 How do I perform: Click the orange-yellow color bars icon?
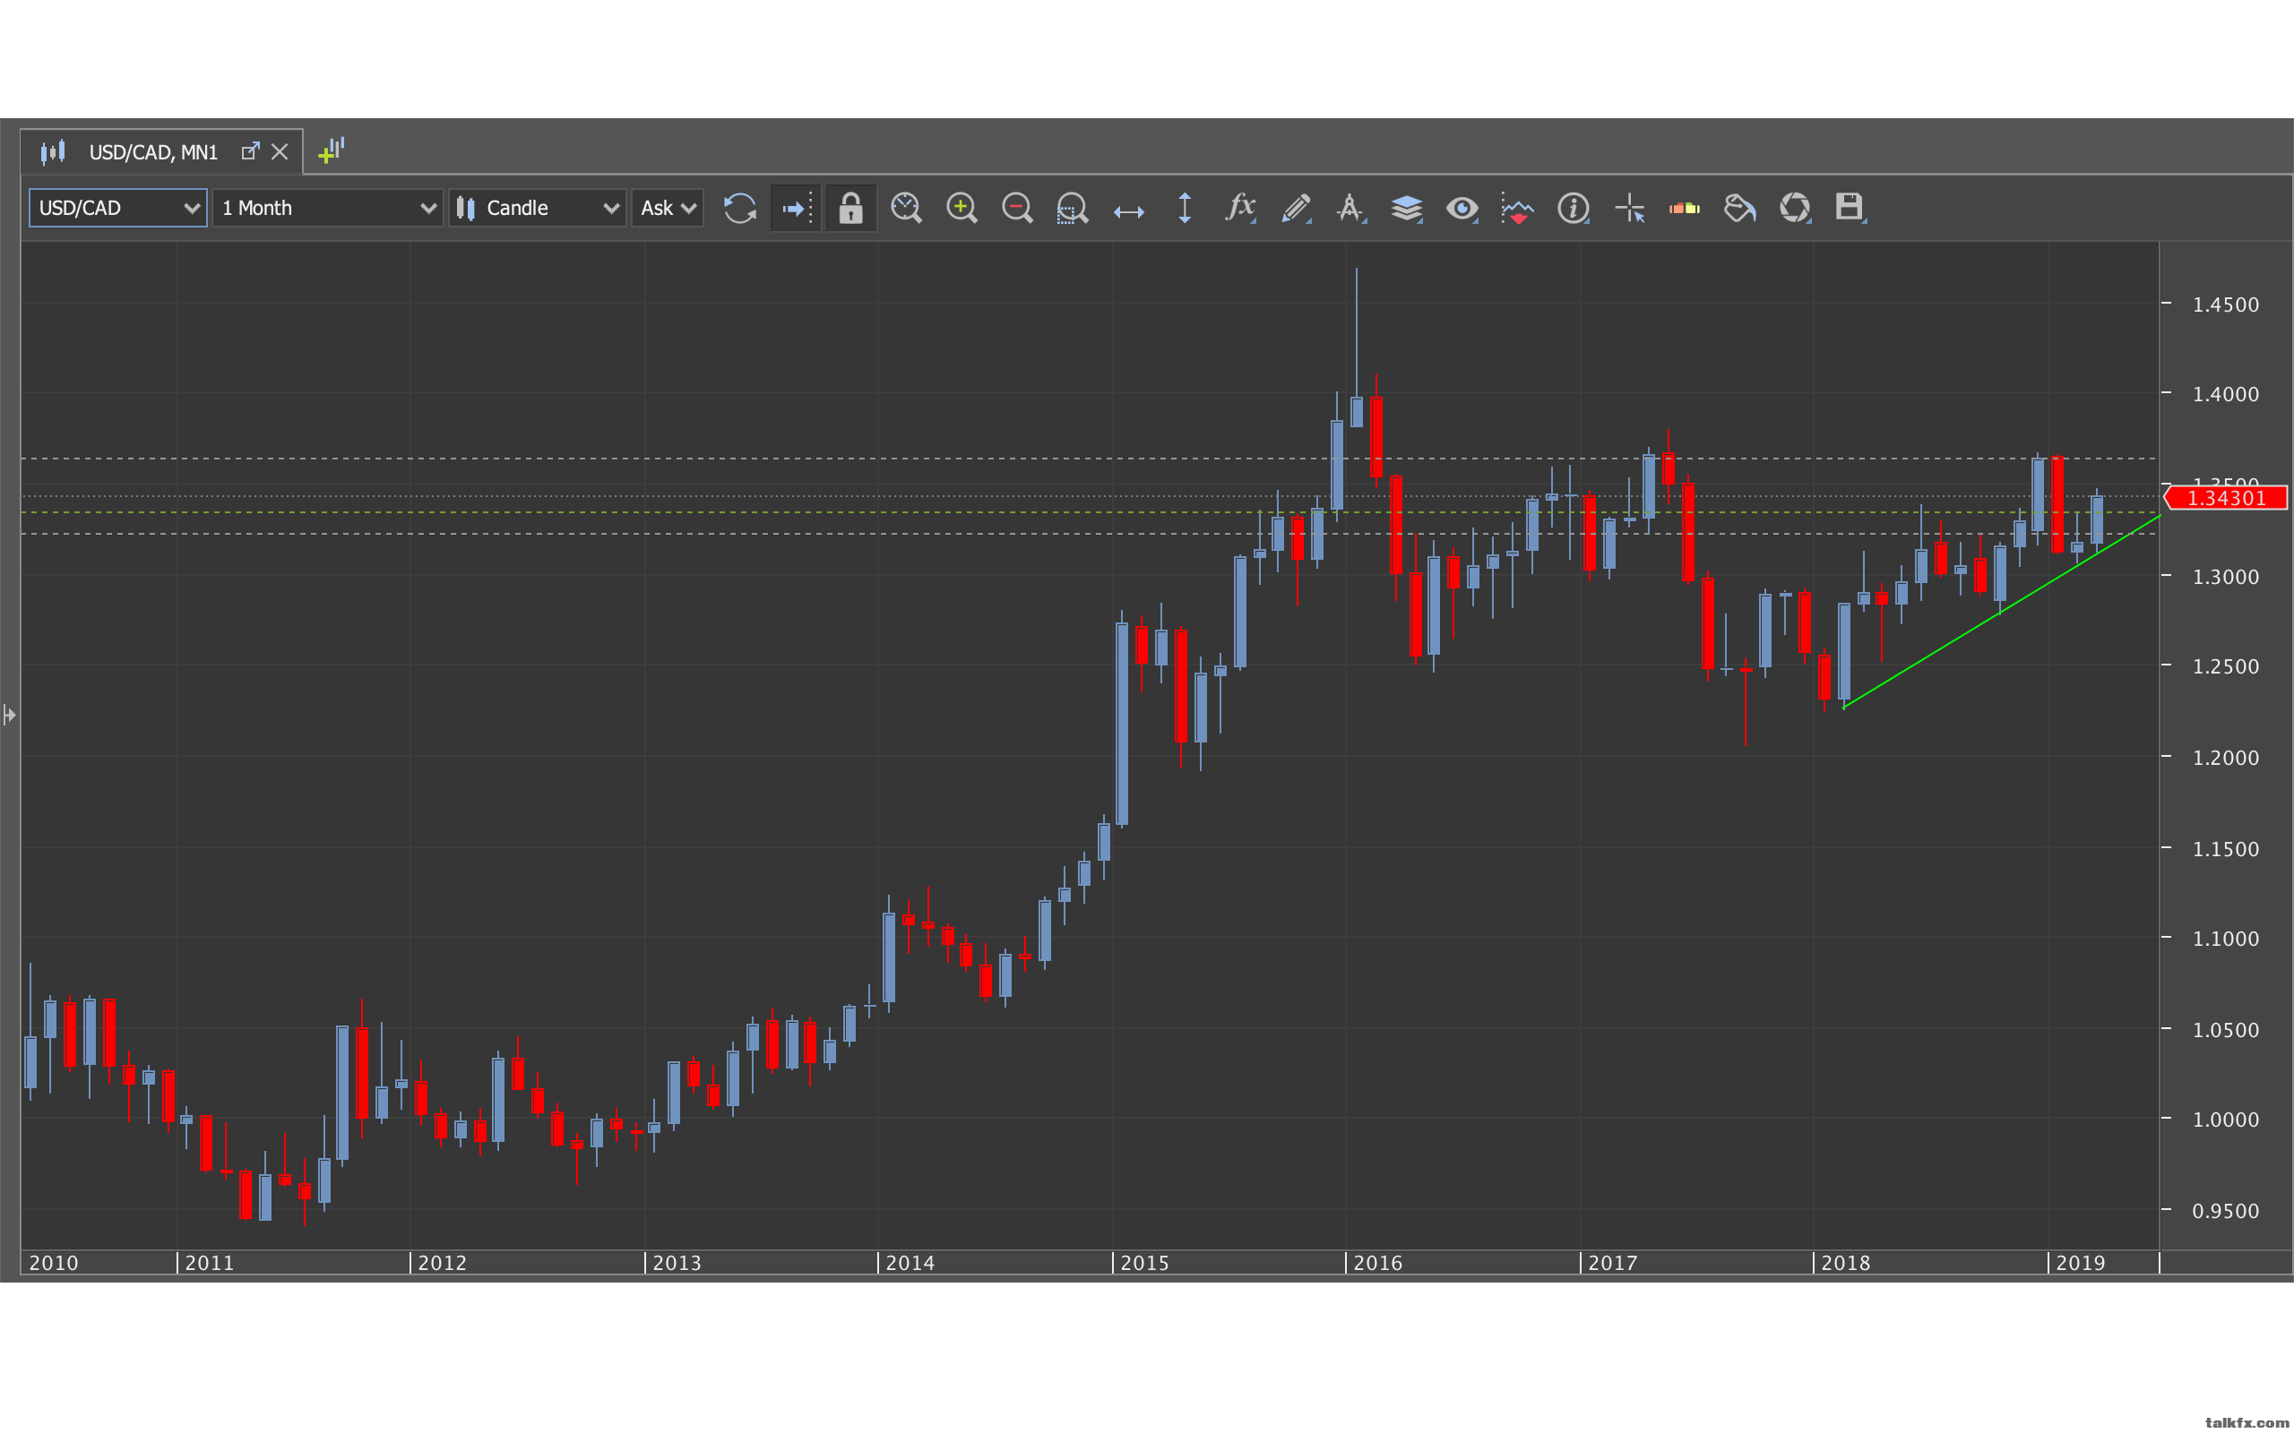tap(1685, 208)
